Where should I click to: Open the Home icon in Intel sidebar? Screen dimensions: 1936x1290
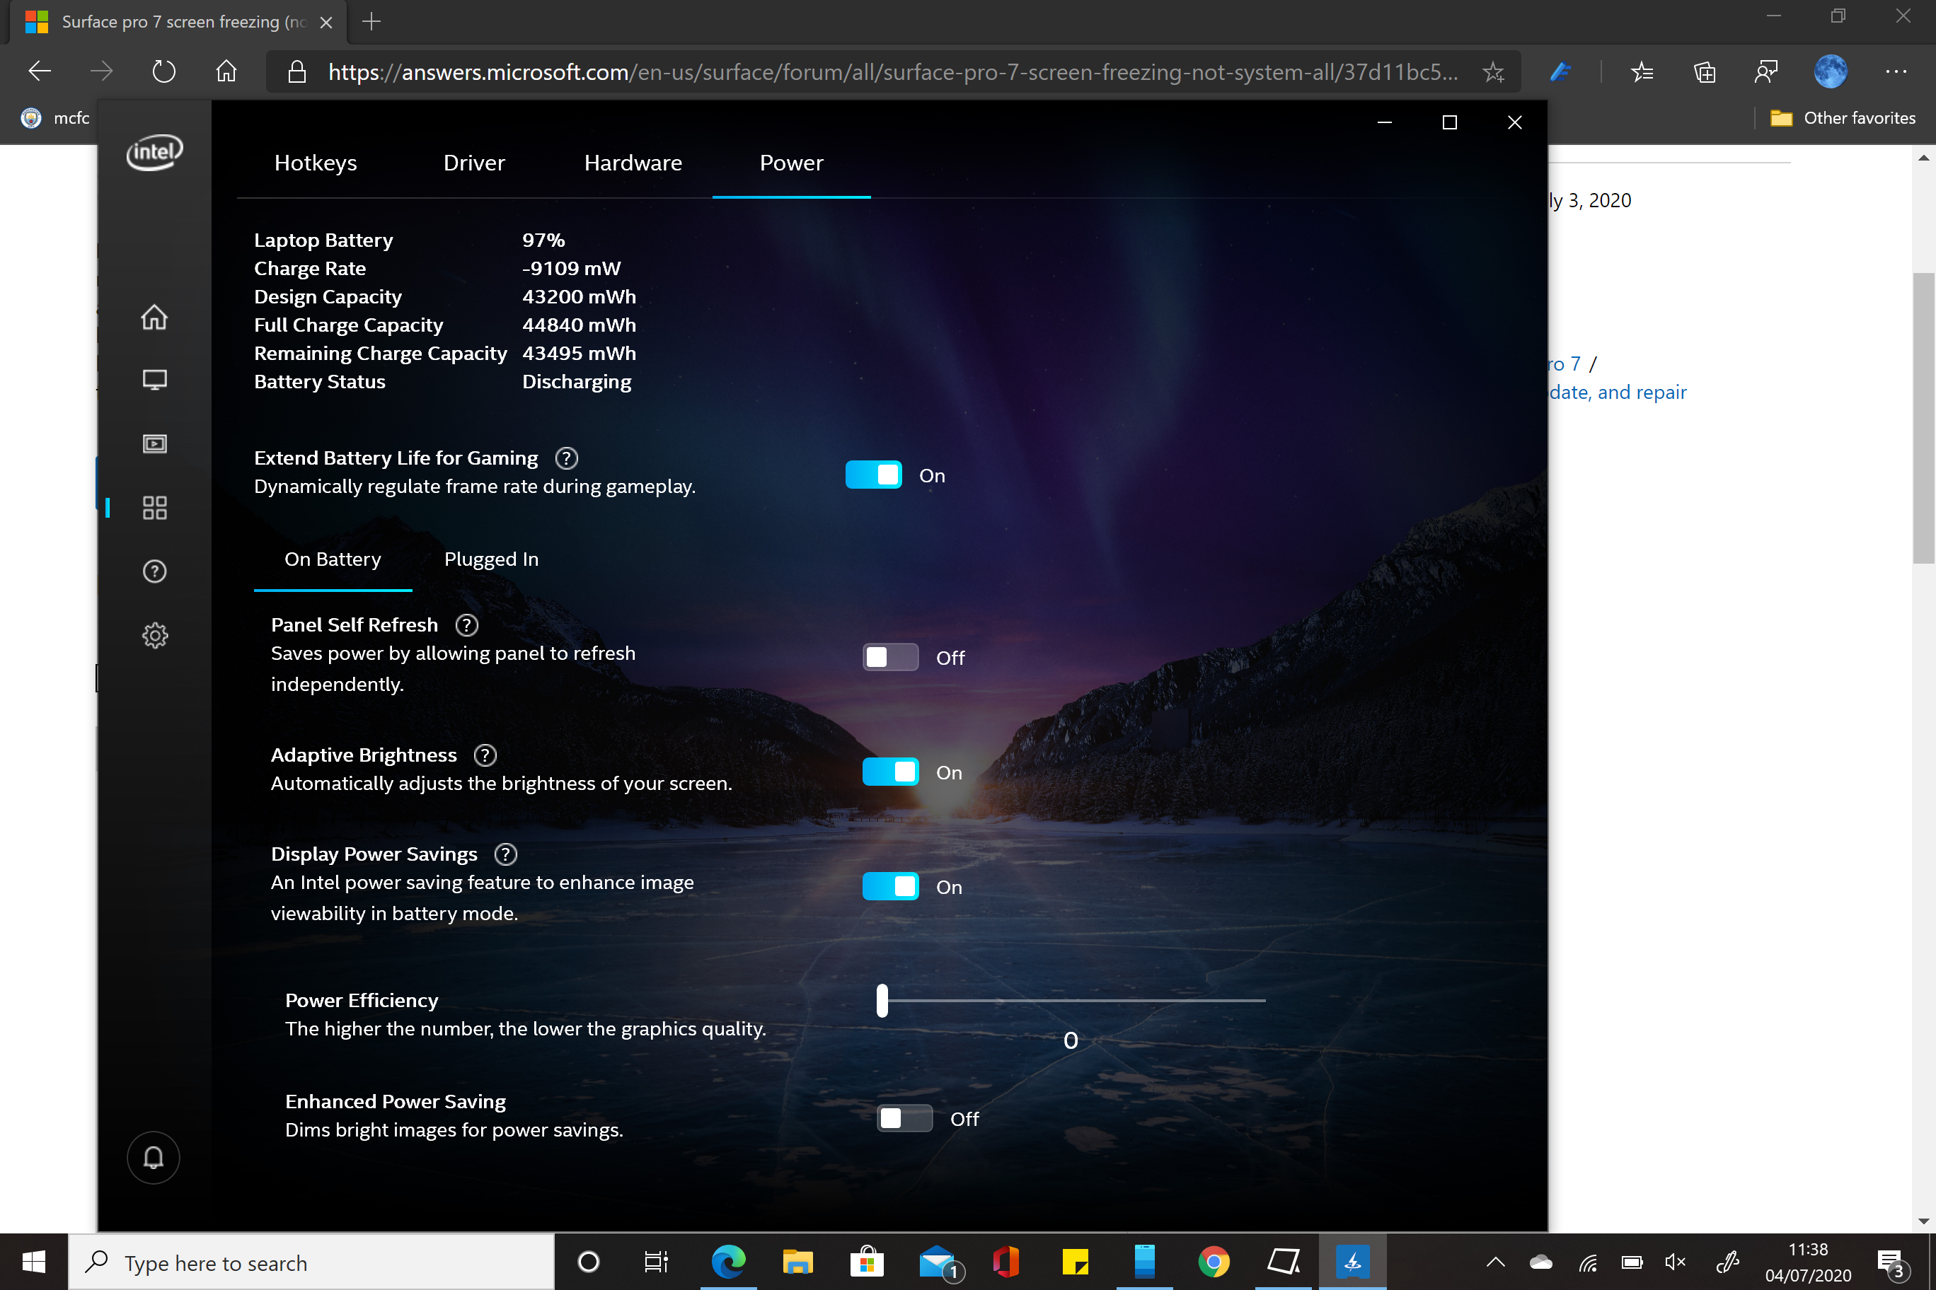click(x=154, y=317)
